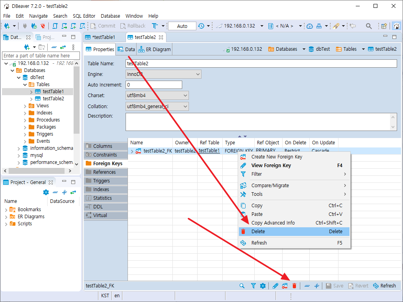The height and width of the screenshot is (302, 403).
Task: Click the Refresh button in bottom toolbar
Action: 385,286
